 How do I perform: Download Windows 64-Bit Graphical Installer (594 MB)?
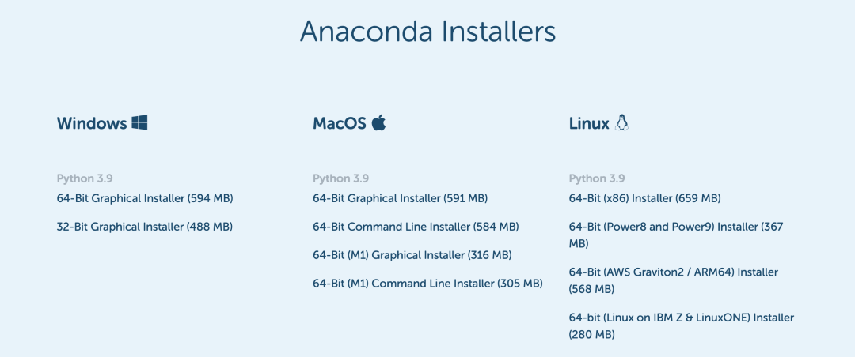pyautogui.click(x=145, y=198)
